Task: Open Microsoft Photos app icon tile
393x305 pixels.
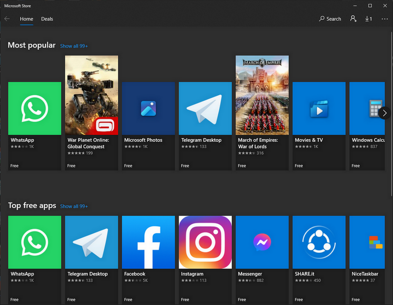Action: point(148,109)
